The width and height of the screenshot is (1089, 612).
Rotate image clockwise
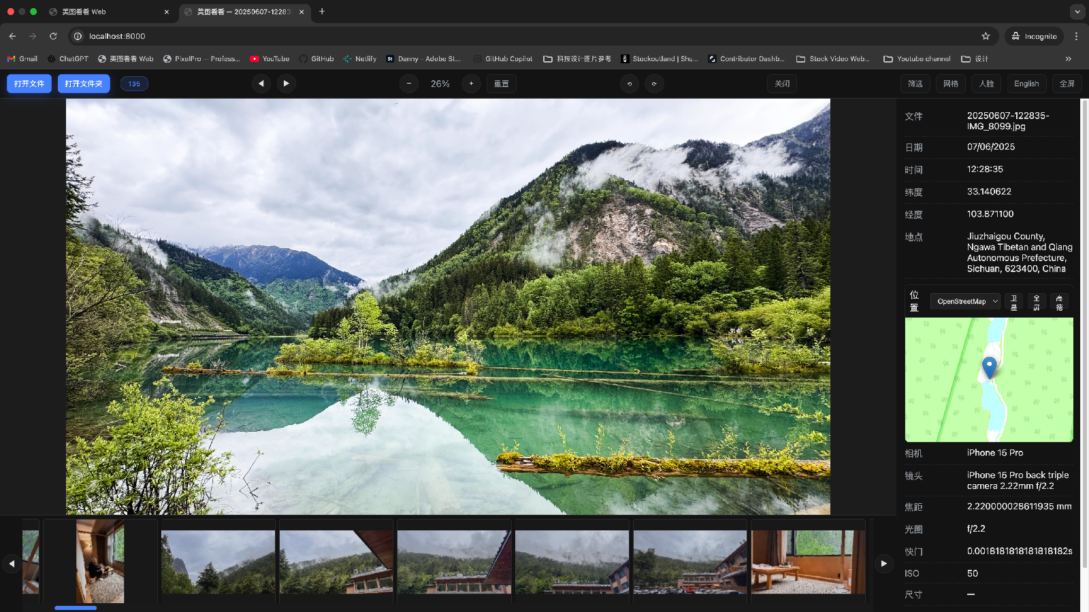[654, 84]
